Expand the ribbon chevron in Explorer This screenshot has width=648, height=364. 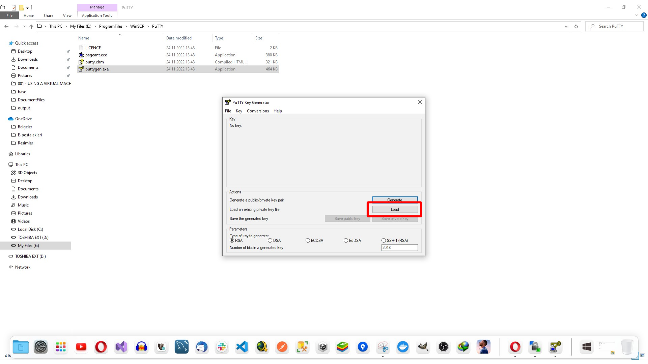[637, 15]
